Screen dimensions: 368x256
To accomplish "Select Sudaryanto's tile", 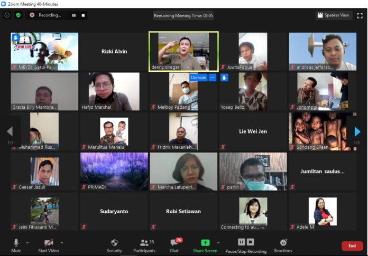I will coord(114,212).
